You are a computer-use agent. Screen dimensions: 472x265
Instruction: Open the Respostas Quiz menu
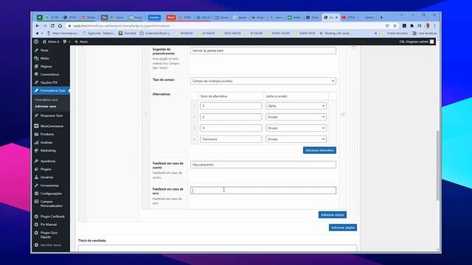(52, 116)
